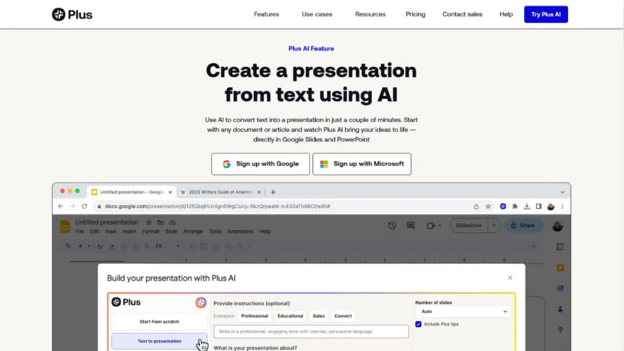Click Try Plus AI button
This screenshot has width=624, height=351.
pos(545,15)
